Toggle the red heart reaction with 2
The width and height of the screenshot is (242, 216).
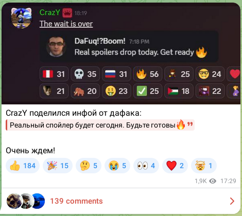pyautogui.click(x=175, y=166)
